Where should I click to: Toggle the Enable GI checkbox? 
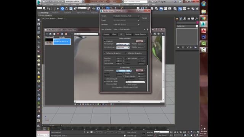coord(105,41)
